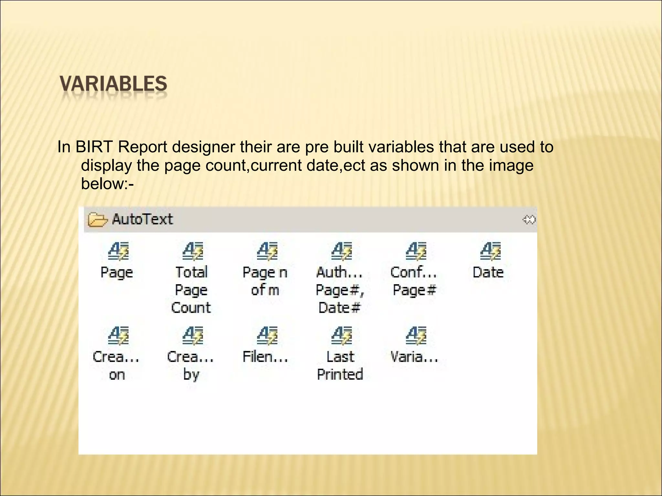
Task: Select the Total Page Count AutoText icon
Action: 193,251
